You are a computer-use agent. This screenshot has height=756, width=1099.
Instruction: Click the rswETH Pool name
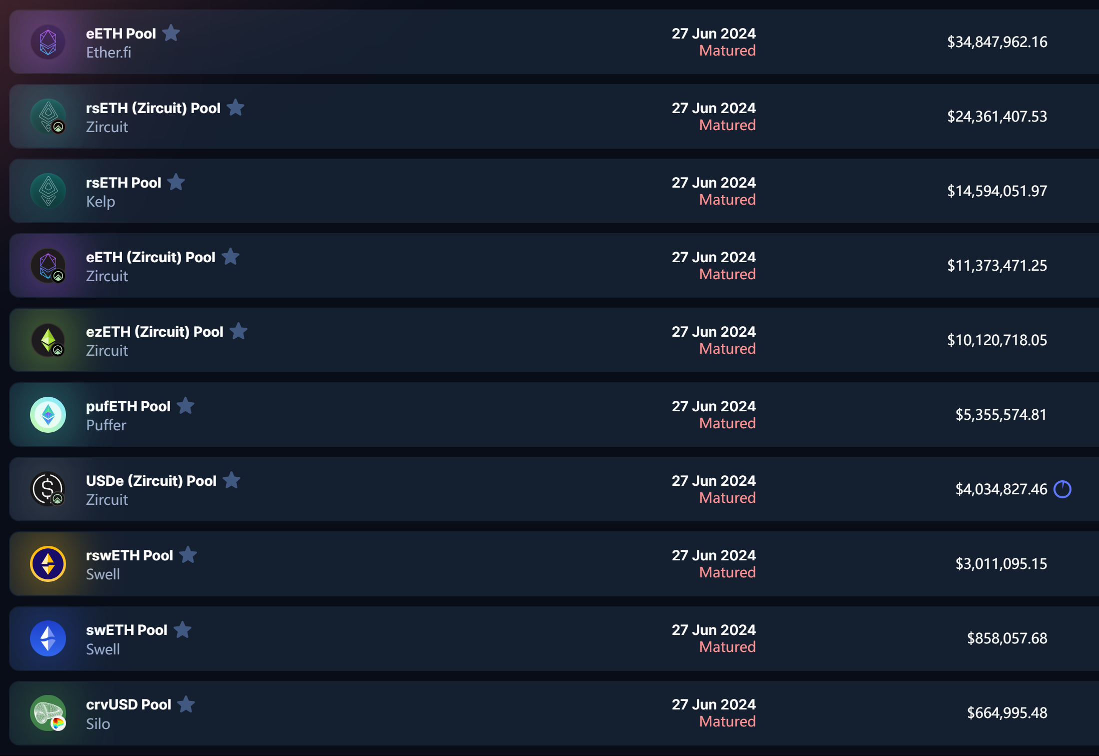[x=130, y=555]
